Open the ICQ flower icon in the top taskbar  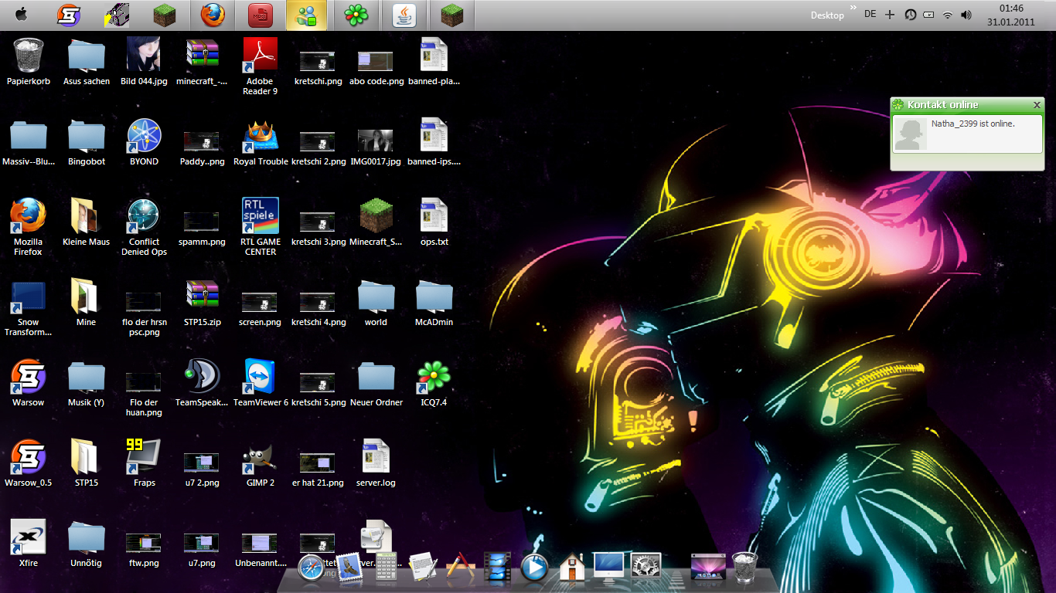click(x=356, y=15)
